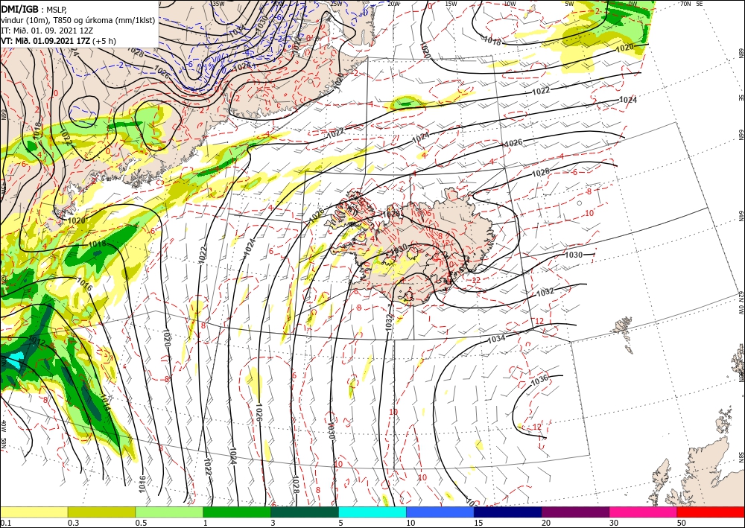This screenshot has width=745, height=528.
Task: Click the '5W' longitude label at top
Action: tap(570, 4)
